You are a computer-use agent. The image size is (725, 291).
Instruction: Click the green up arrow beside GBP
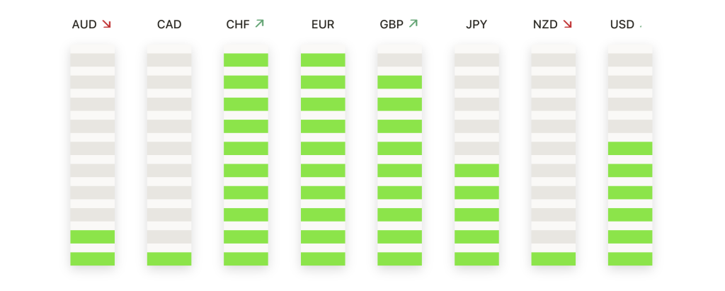click(x=413, y=23)
